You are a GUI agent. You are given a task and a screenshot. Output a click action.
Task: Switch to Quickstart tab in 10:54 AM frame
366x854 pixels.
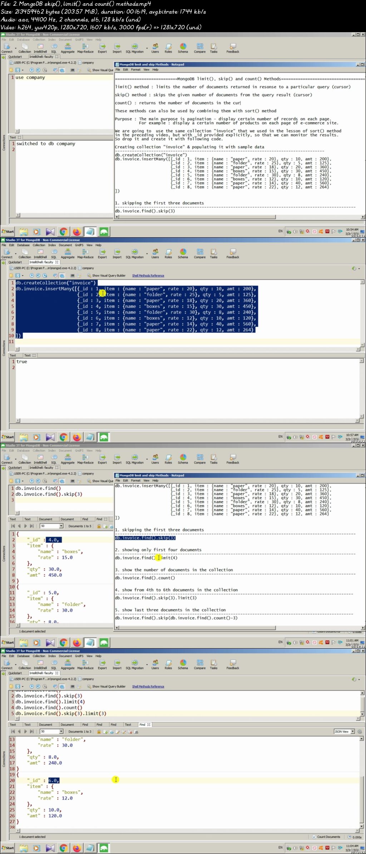click(15, 56)
